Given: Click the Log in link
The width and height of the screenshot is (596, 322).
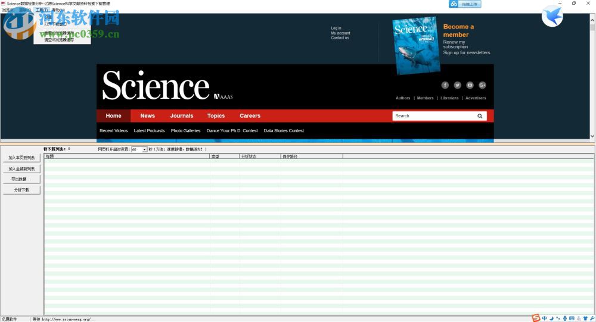Looking at the screenshot, I should tap(336, 28).
